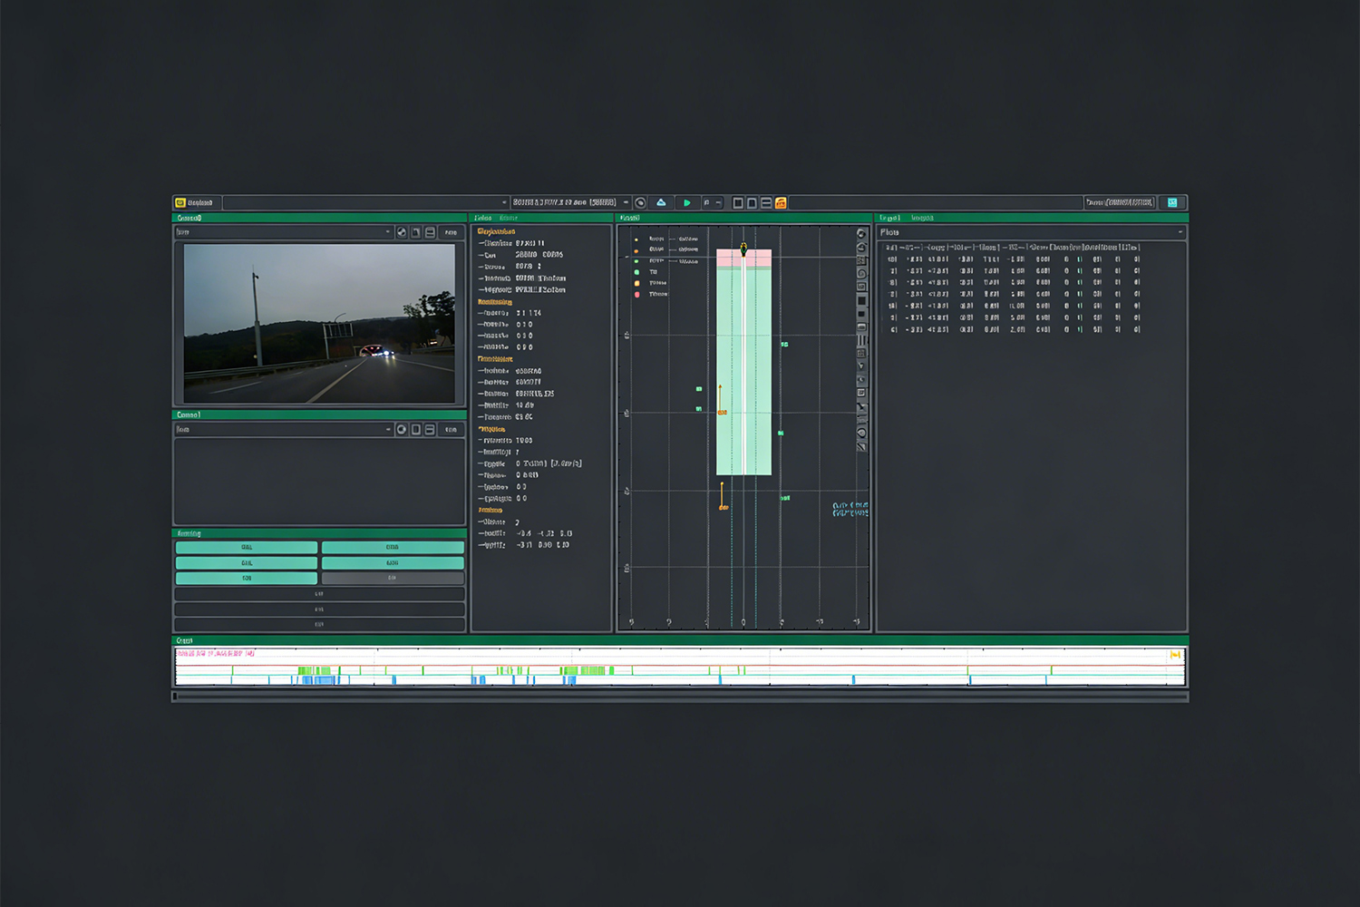Select the second tab in the right panel header
Viewport: 1360px width, 907px height.
click(922, 219)
